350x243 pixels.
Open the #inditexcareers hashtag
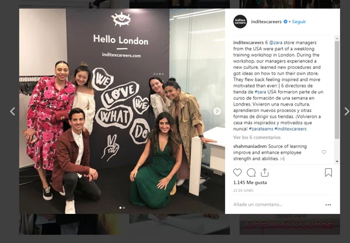pos(290,129)
